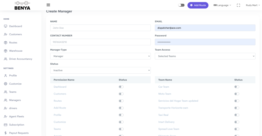
Task: Click the Dashboard monitor icon in sidebar
Action: tap(6, 26)
